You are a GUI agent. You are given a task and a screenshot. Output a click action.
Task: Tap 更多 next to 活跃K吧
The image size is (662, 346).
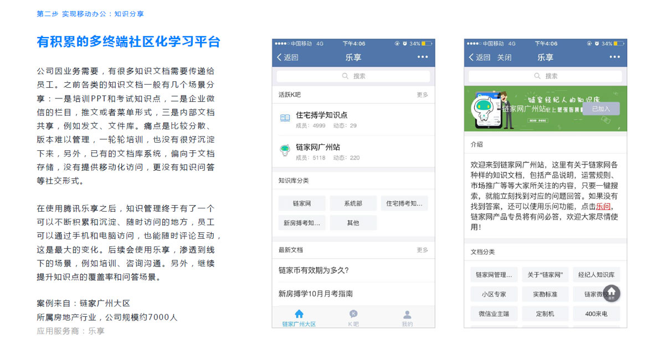(x=422, y=95)
